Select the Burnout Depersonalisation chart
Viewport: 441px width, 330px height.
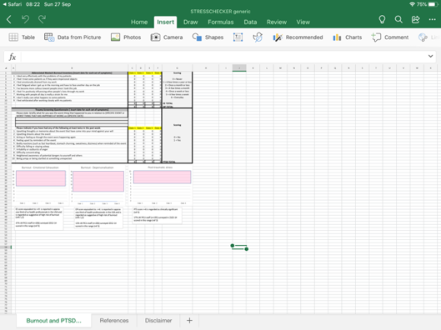point(98,185)
